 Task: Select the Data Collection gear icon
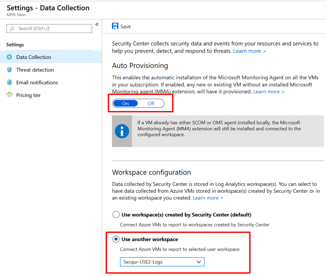pos(10,57)
